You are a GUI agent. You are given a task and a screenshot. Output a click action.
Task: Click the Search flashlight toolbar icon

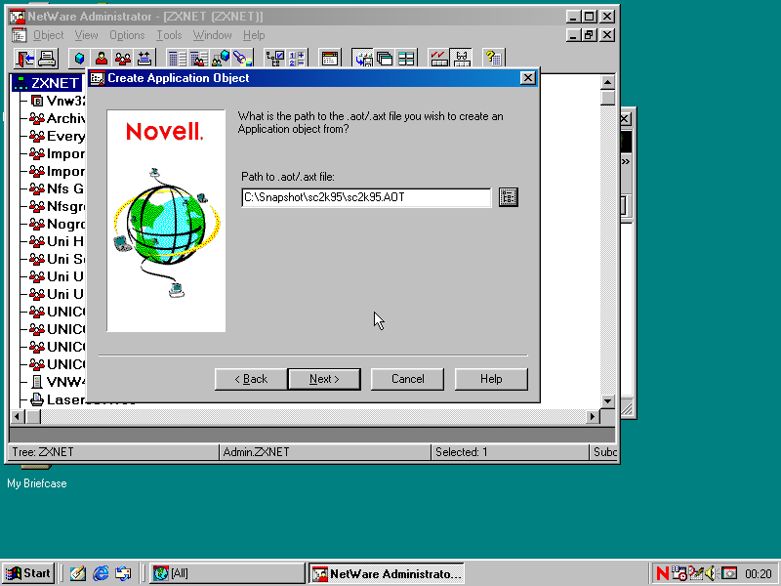[x=242, y=59]
